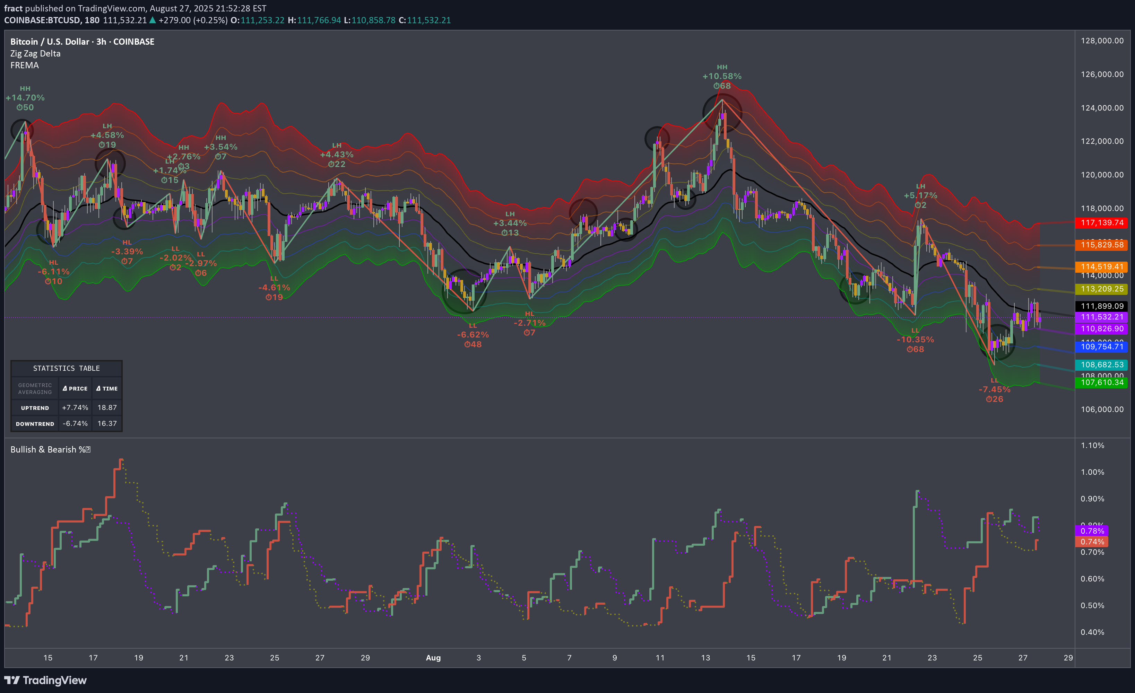Click the 1.10% axis tick in lower pane
The height and width of the screenshot is (693, 1135).
point(1093,446)
